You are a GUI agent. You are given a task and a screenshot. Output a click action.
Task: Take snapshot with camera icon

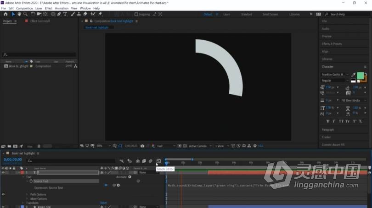[142, 146]
